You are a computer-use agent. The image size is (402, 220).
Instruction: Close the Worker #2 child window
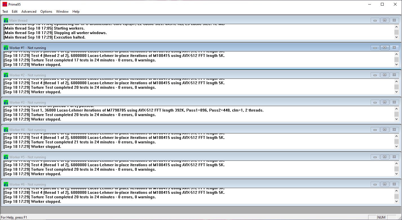click(394, 75)
